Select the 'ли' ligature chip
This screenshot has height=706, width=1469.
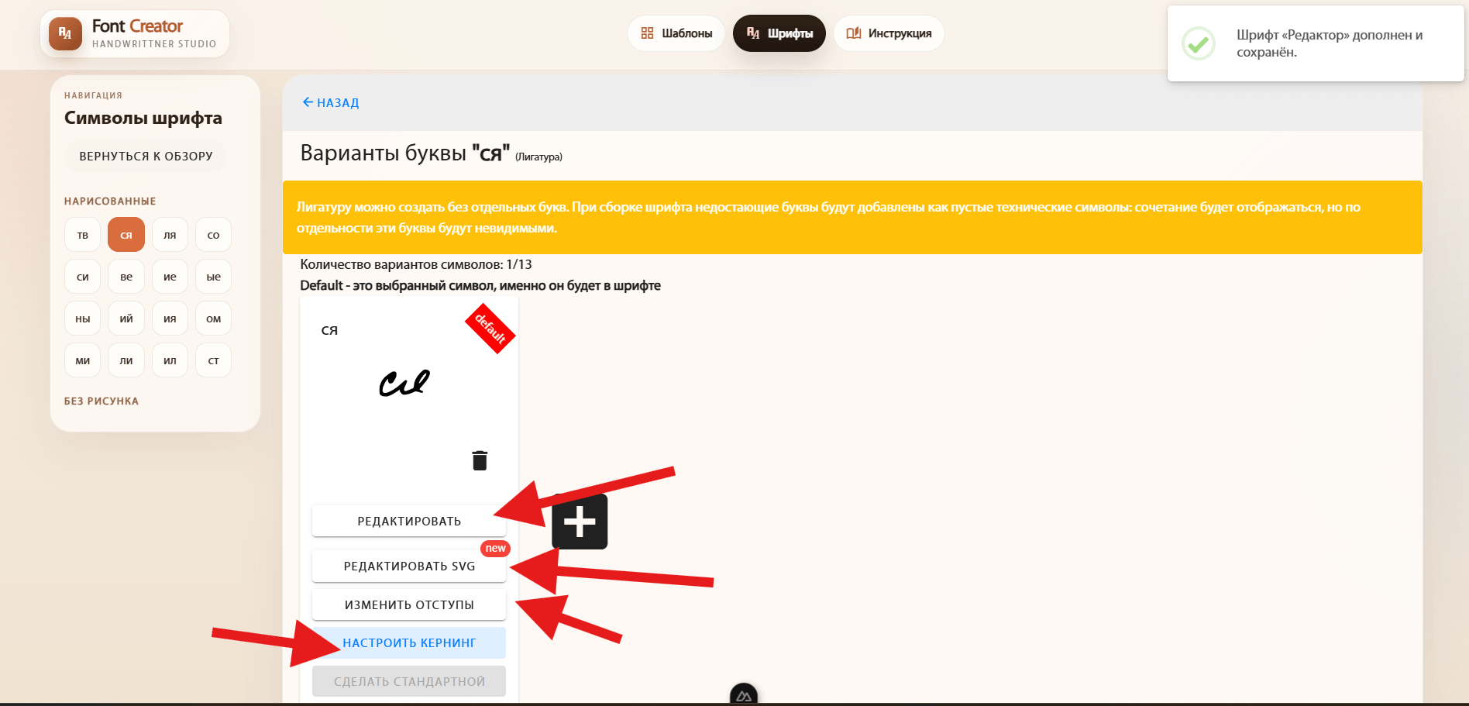coord(126,360)
